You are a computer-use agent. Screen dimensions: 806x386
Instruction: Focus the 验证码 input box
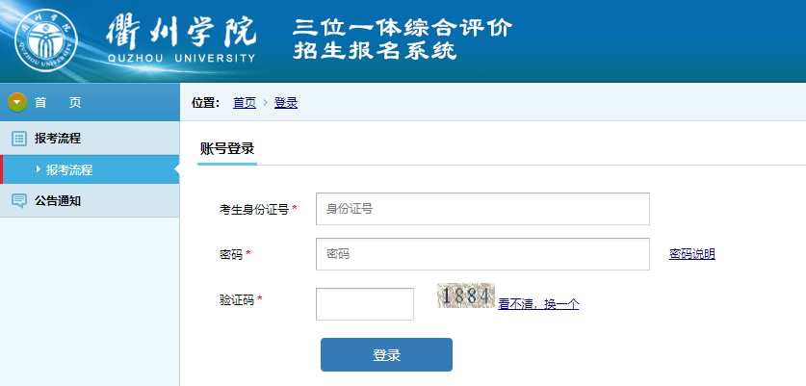365,304
